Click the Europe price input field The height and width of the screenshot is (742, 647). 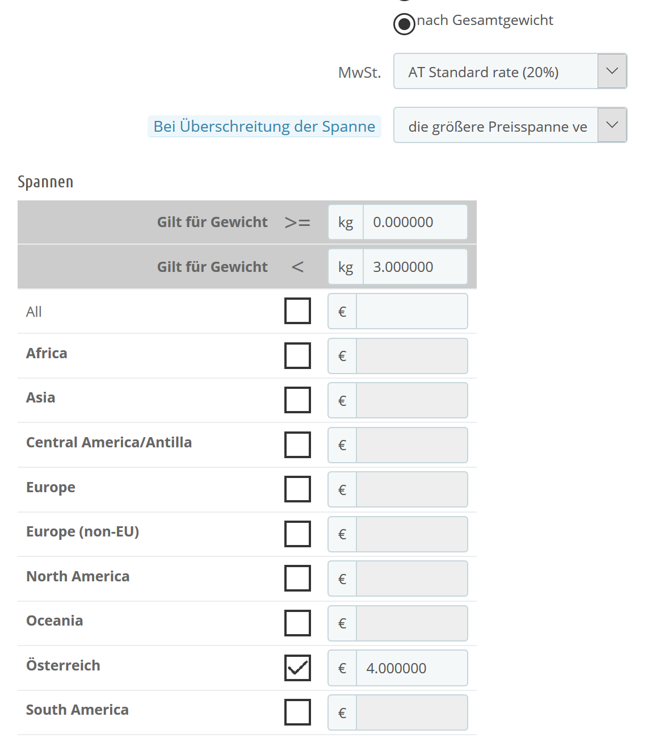pyautogui.click(x=411, y=489)
